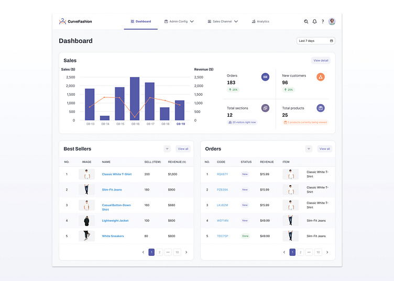Open Classic White T-Shirt product link

pos(117,174)
